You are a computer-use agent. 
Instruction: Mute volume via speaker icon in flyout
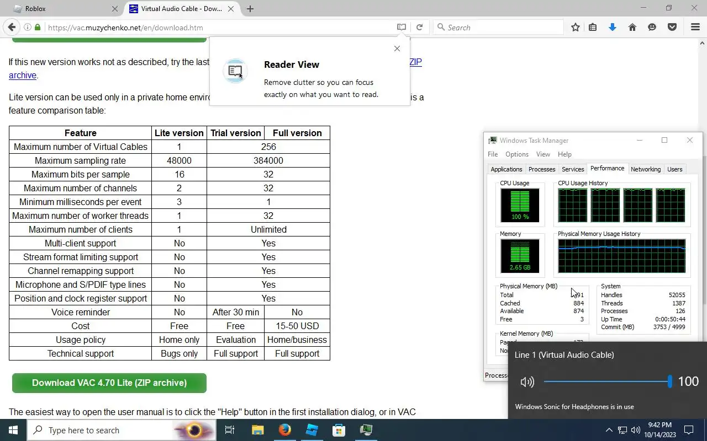(527, 381)
